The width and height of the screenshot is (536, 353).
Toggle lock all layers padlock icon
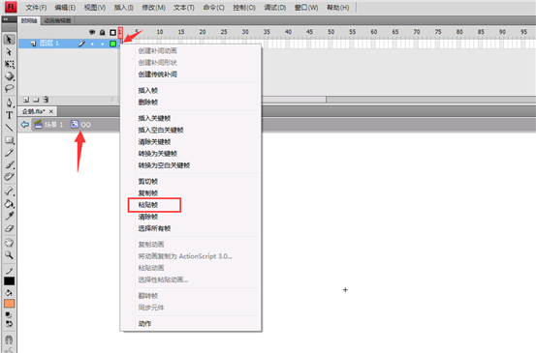pos(102,33)
